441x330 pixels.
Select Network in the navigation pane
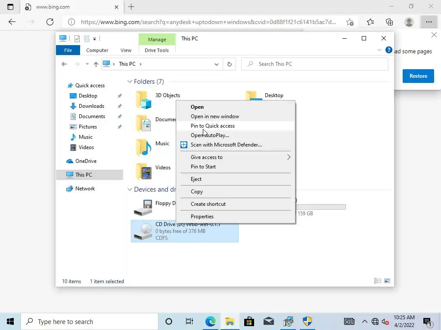85,189
